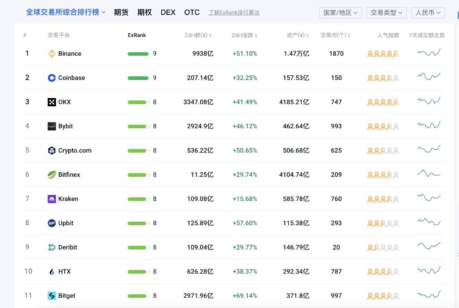Click HTX's ExRank score bar
459x308 pixels.
click(139, 272)
